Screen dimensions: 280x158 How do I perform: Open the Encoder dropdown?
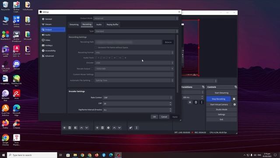point(134,63)
